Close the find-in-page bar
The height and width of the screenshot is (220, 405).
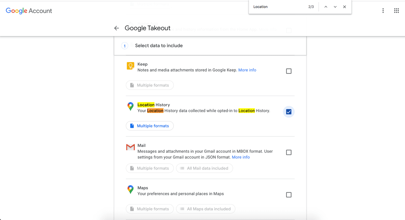[x=344, y=7]
